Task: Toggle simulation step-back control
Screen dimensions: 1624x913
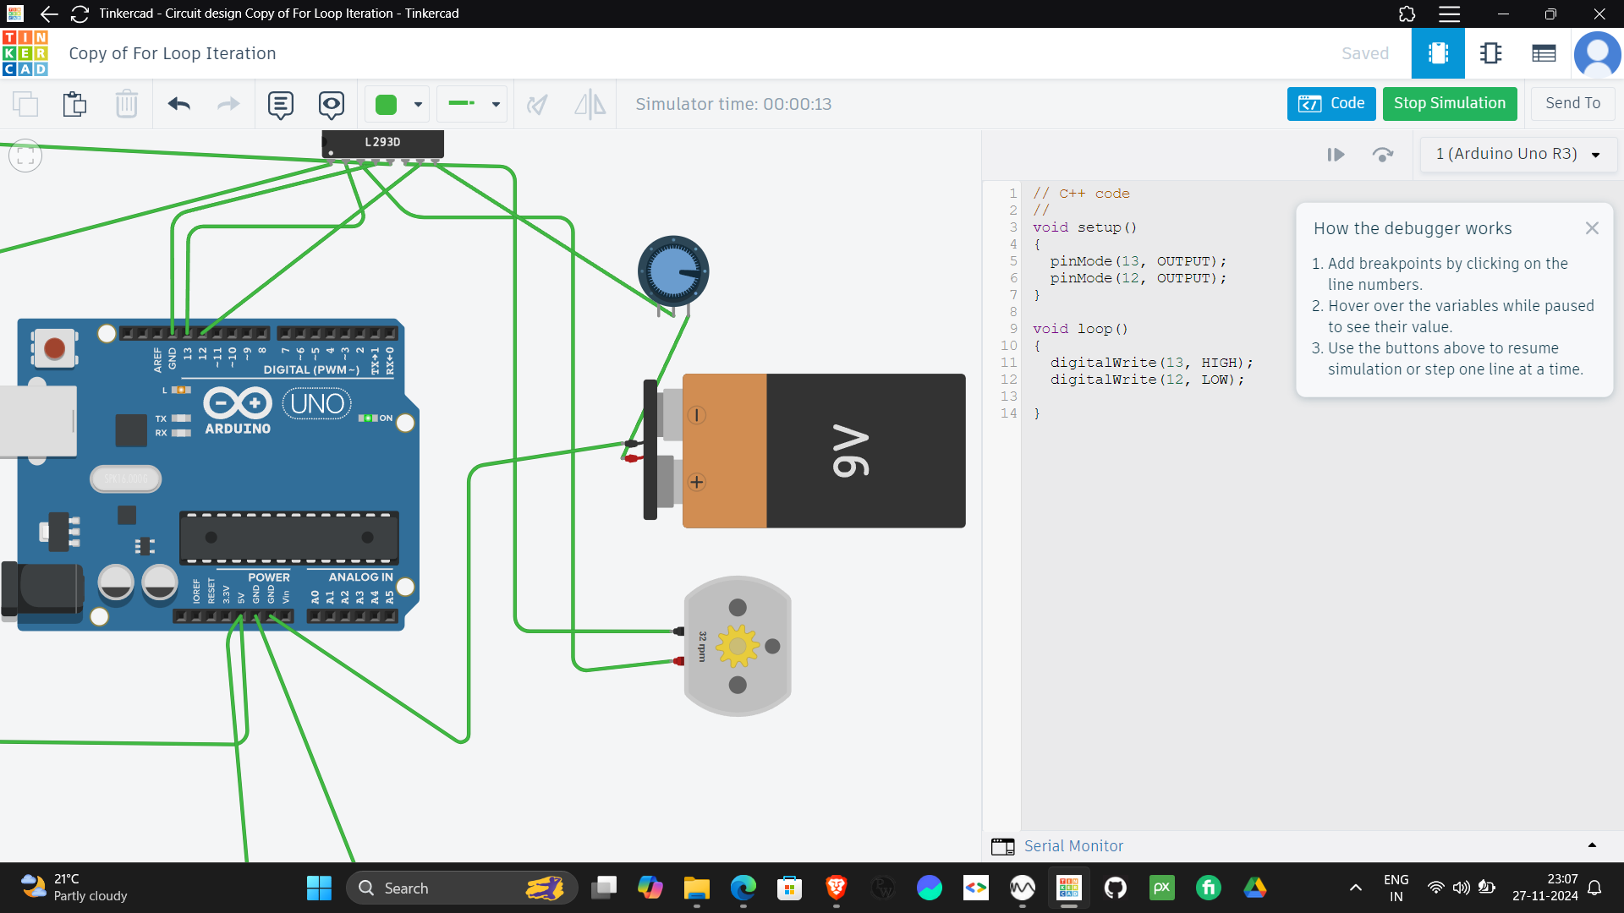Action: pos(1383,154)
